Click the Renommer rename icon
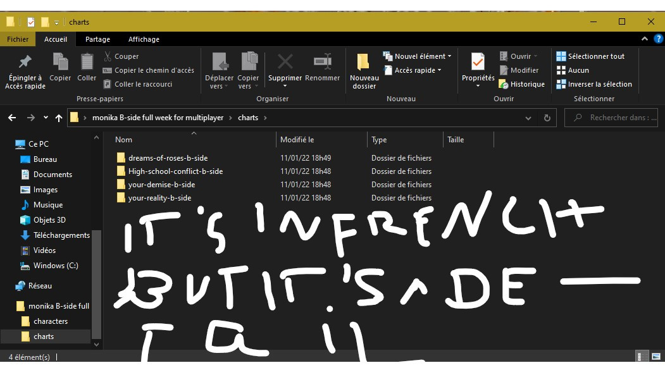Viewport: 665px width, 370px height. coord(322,62)
